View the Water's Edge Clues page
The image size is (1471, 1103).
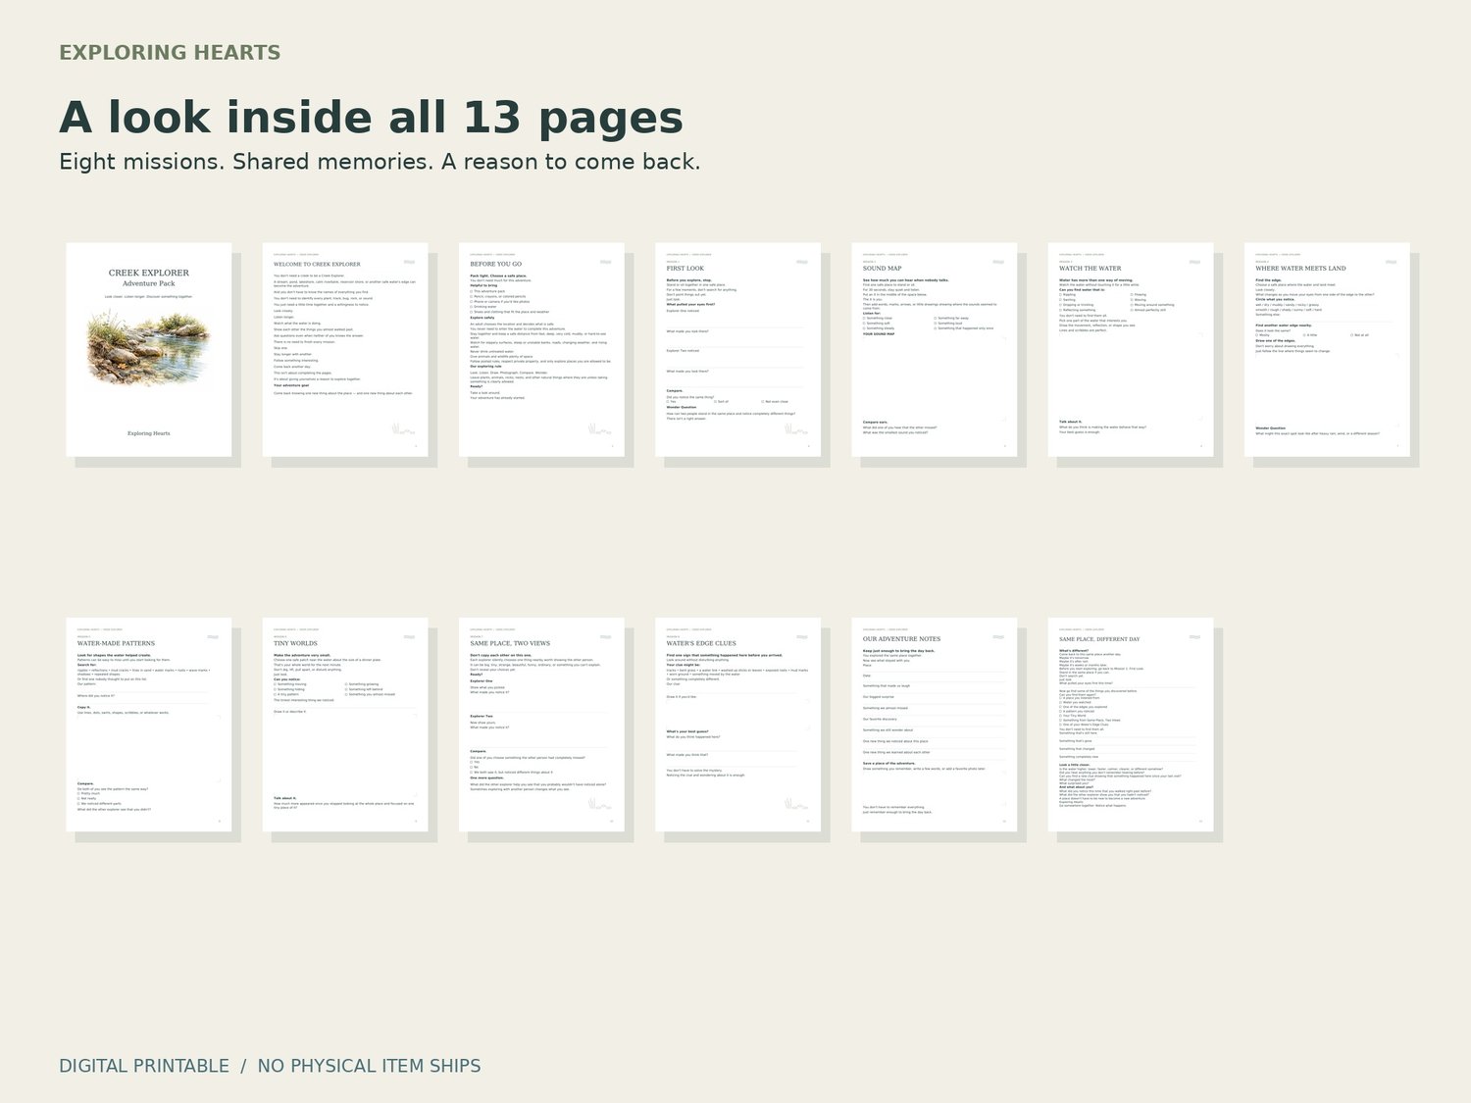[737, 725]
